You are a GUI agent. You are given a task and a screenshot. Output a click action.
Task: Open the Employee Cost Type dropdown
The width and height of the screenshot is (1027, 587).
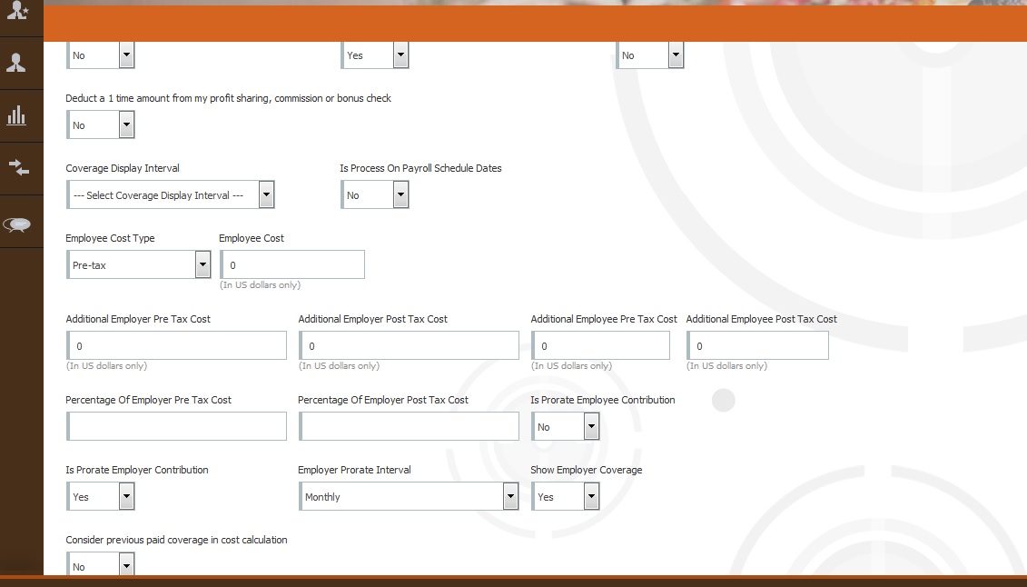[138, 264]
